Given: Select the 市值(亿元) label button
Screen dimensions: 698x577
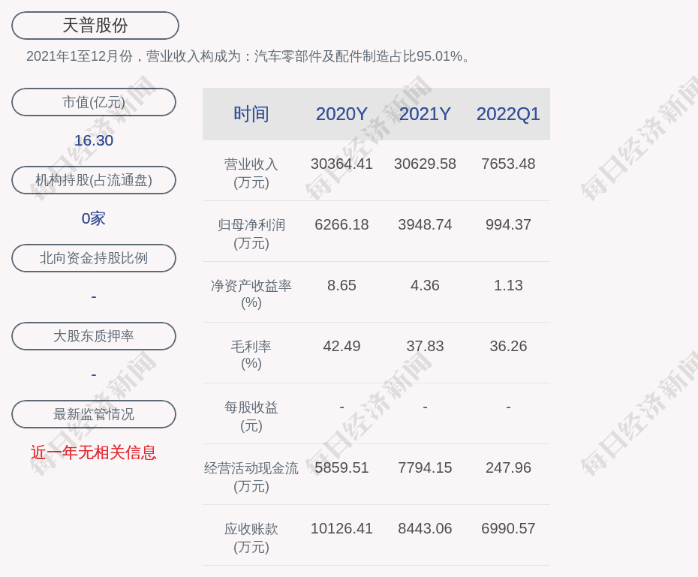Looking at the screenshot, I should (x=94, y=102).
